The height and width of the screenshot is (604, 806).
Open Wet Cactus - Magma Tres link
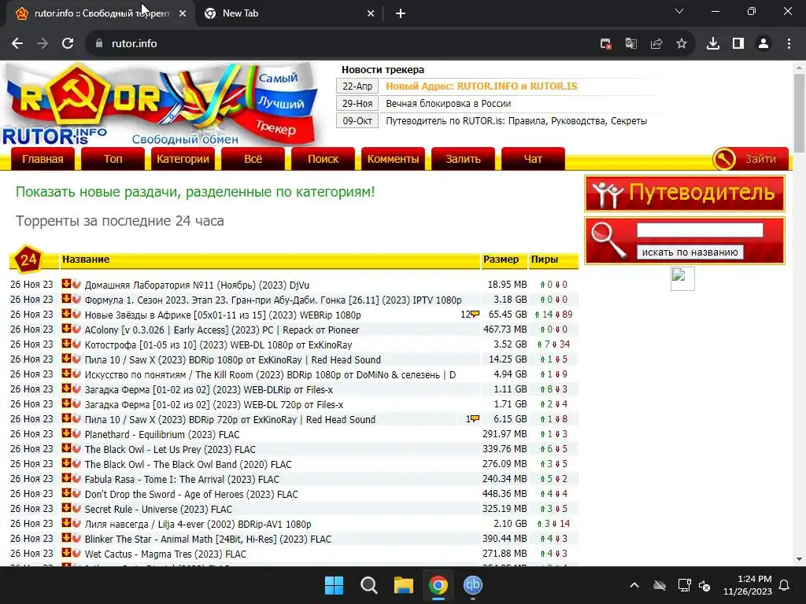(x=165, y=554)
